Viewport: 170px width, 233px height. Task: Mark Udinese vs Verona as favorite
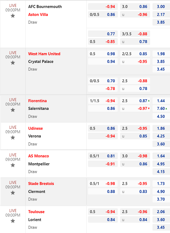coord(13,138)
